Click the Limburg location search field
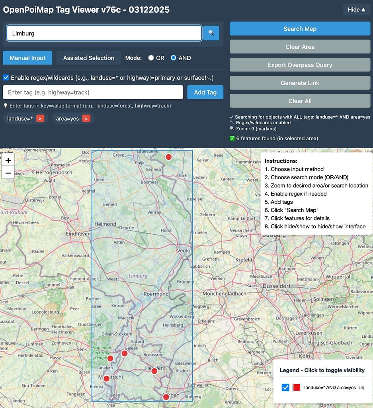Image resolution: width=373 pixels, height=408 pixels. 104,33
